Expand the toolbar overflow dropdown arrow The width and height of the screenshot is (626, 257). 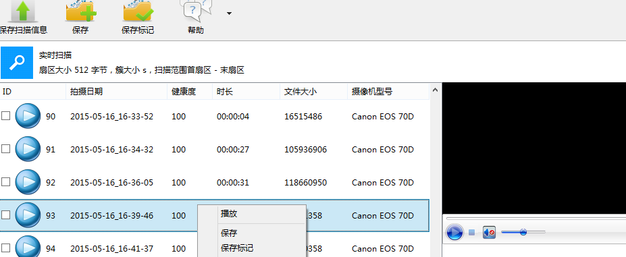[x=229, y=13]
